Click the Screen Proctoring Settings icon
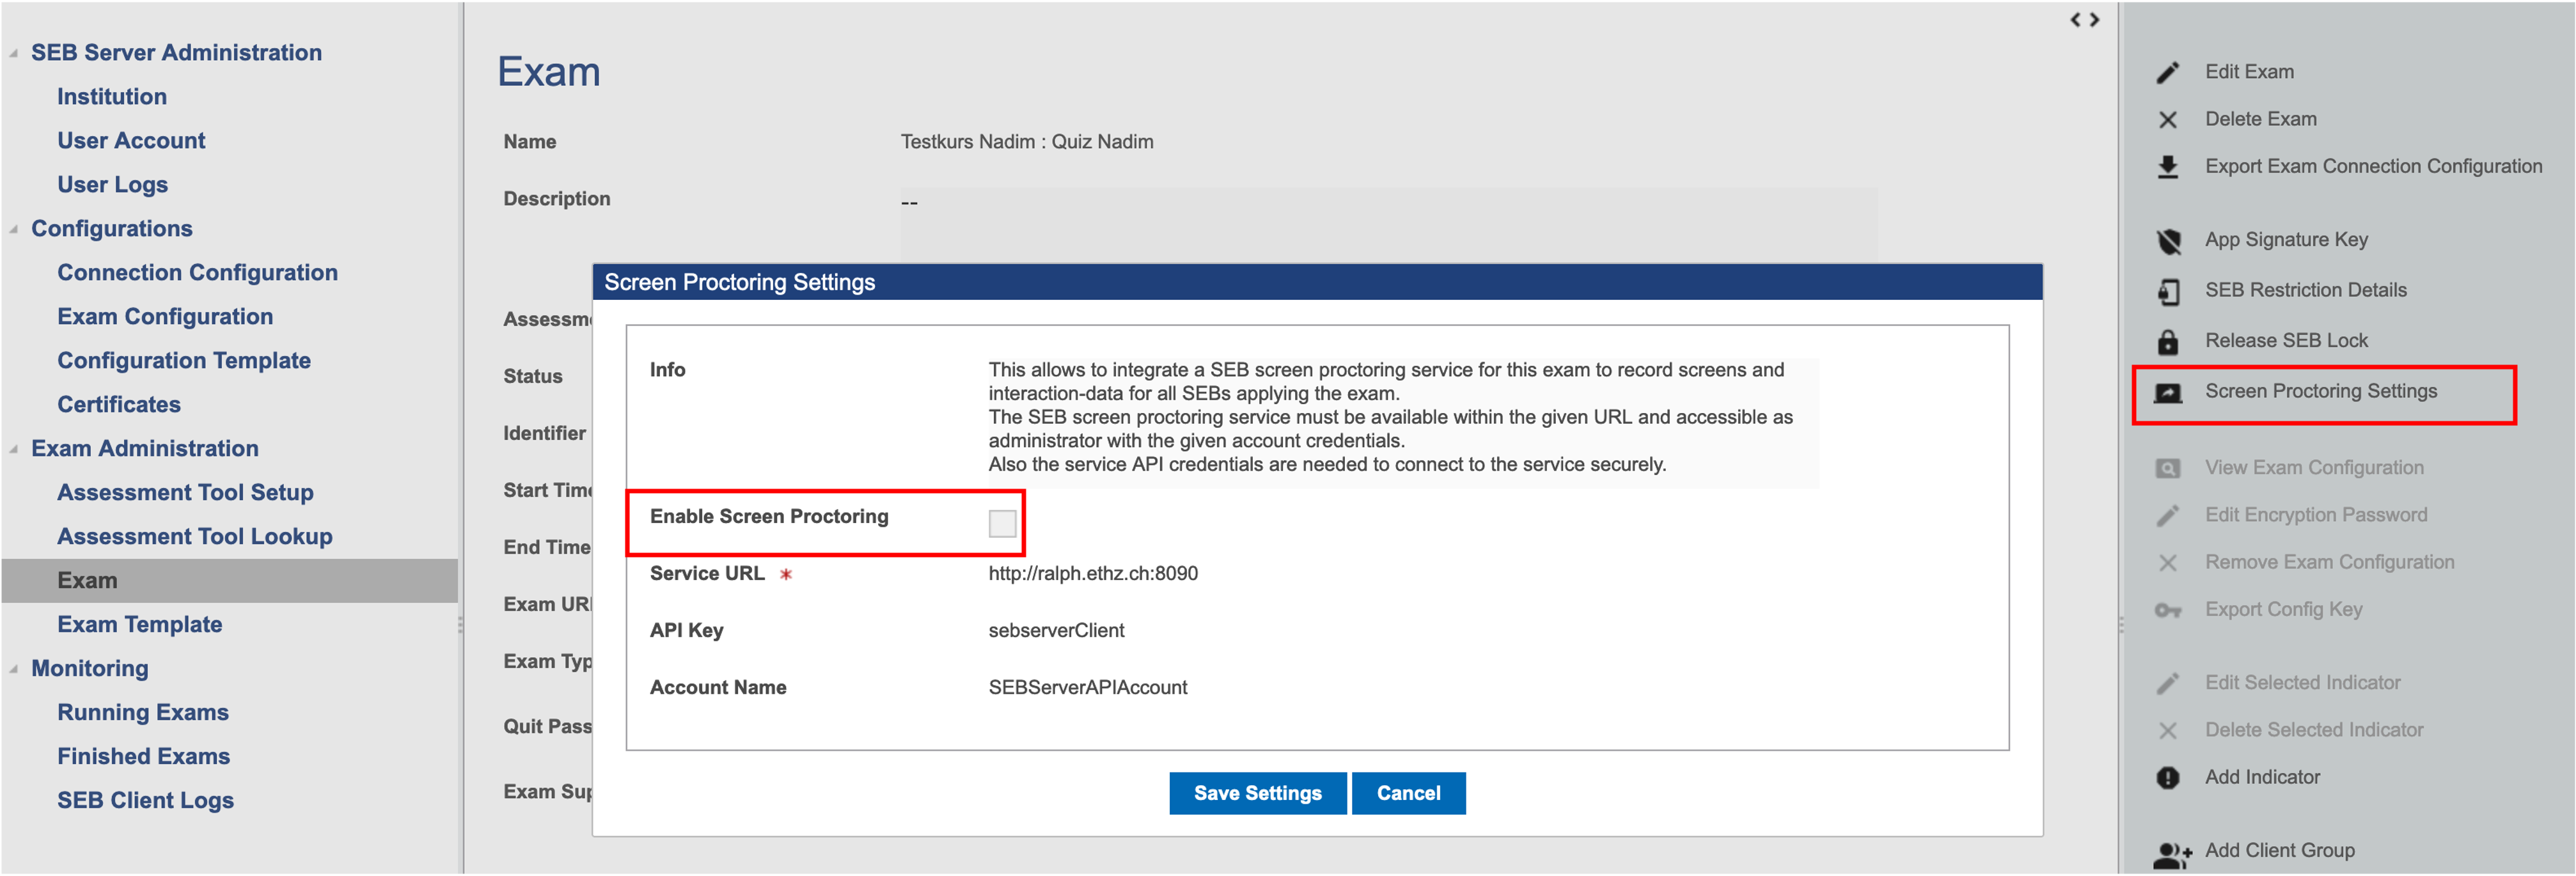Image resolution: width=2576 pixels, height=876 pixels. tap(2167, 392)
